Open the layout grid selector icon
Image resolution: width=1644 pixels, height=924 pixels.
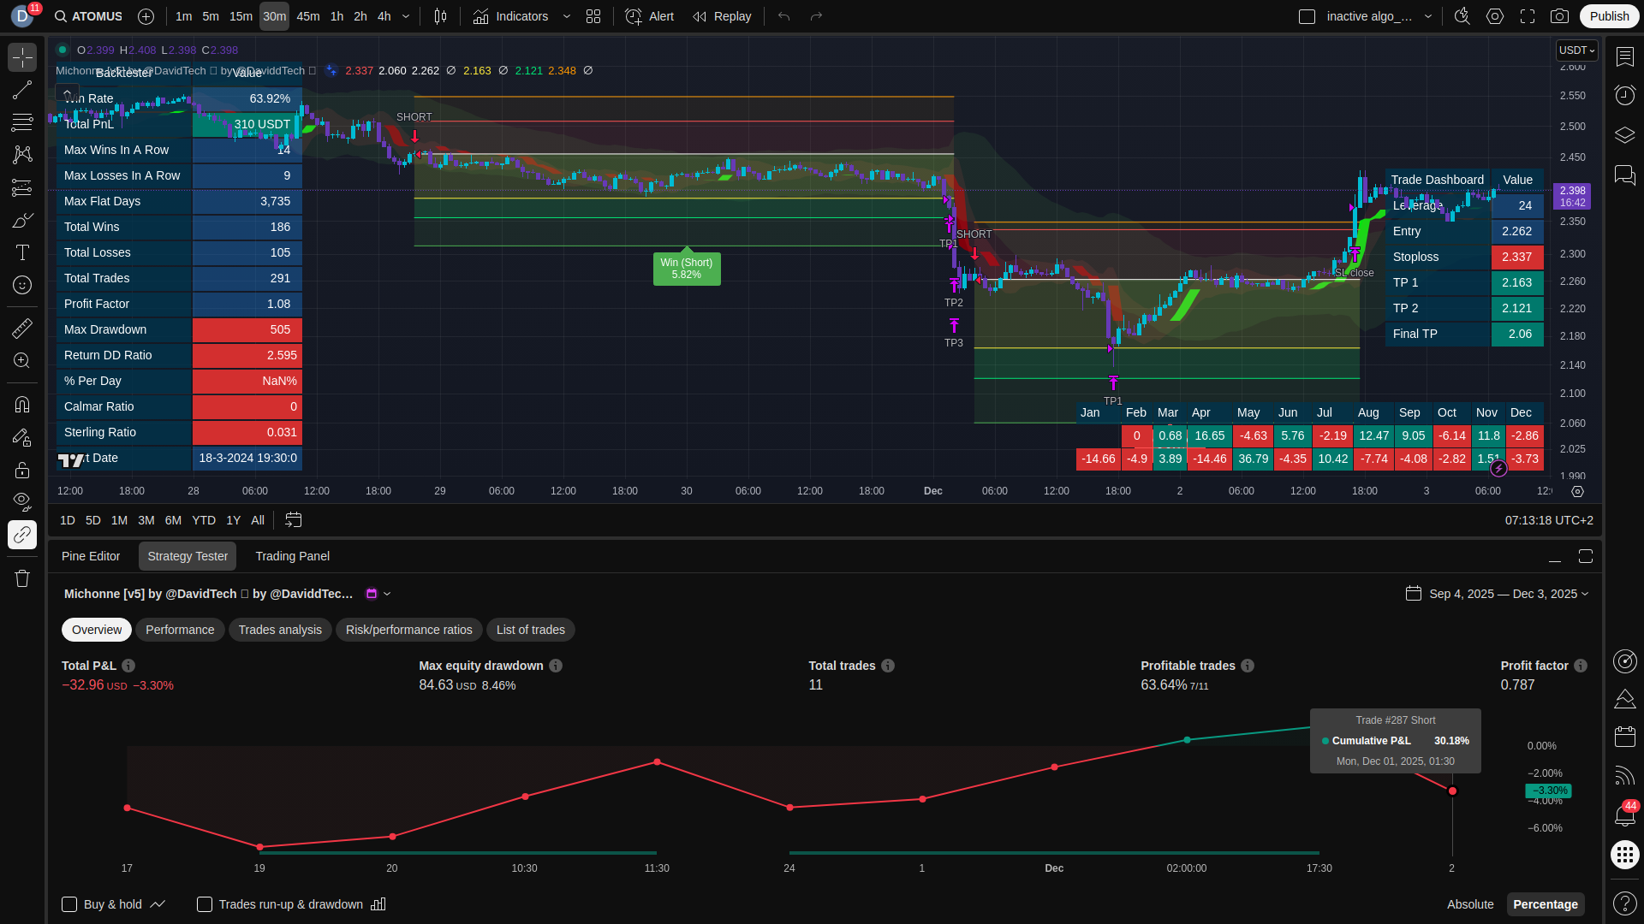click(593, 16)
